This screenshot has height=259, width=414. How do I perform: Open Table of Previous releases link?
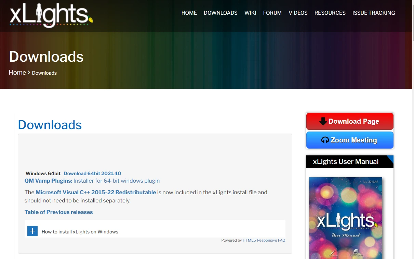pos(59,212)
